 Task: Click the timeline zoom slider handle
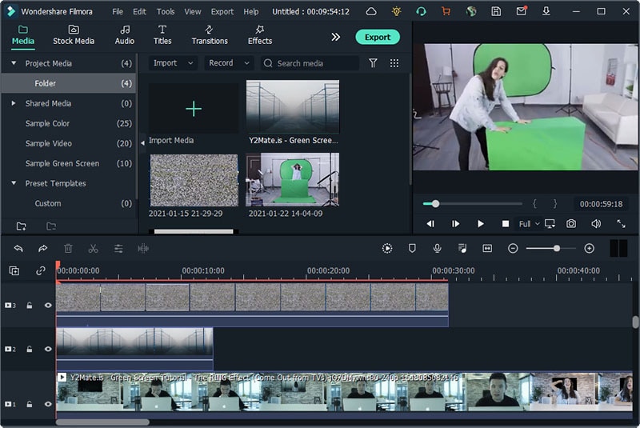(557, 249)
